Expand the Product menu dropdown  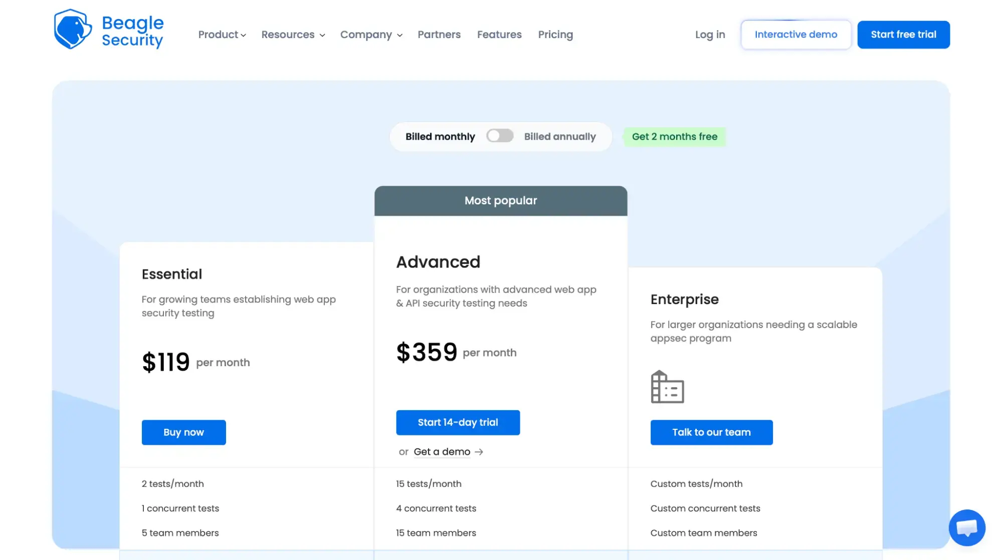pos(222,35)
